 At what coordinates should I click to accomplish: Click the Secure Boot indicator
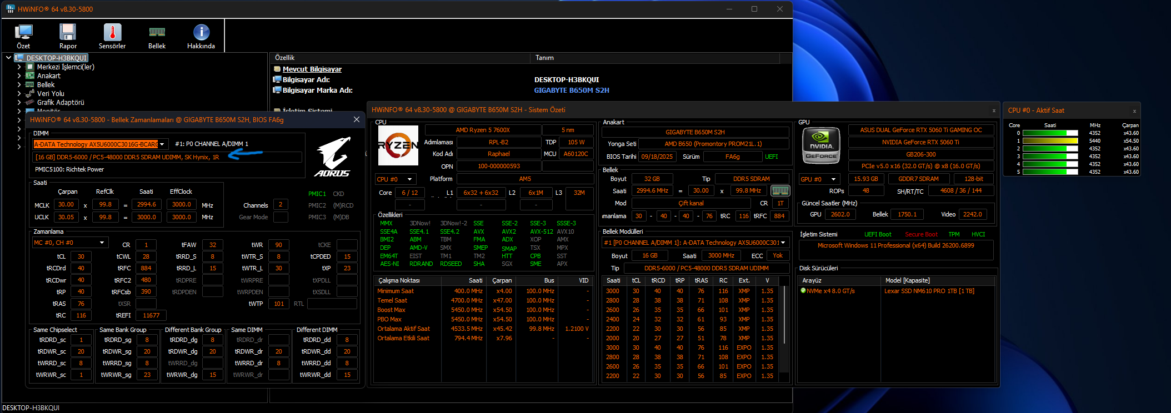pyautogui.click(x=921, y=234)
